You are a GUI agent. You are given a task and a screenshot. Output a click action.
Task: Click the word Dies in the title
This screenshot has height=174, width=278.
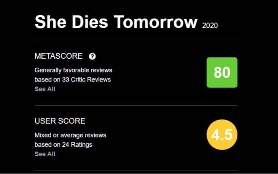[87, 23]
